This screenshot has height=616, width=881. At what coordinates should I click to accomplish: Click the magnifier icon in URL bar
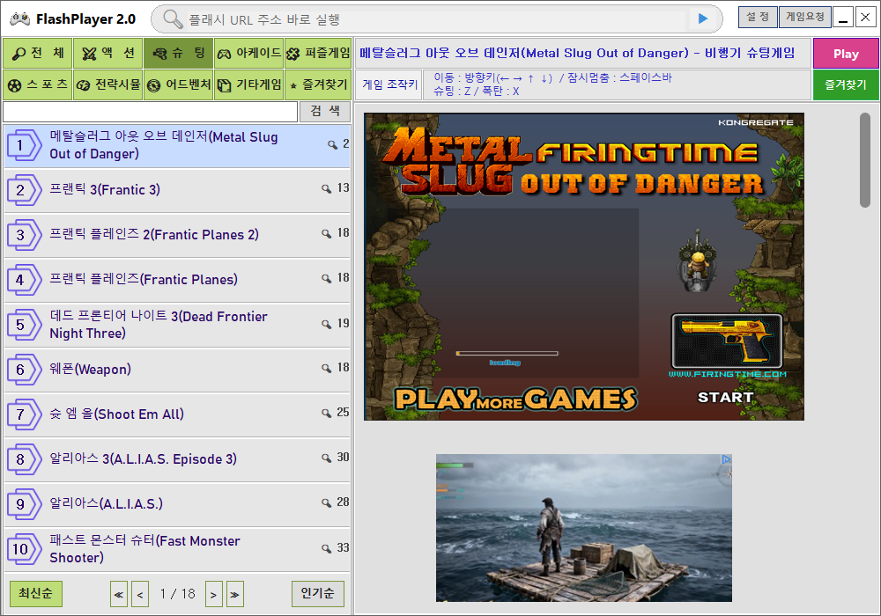[173, 19]
